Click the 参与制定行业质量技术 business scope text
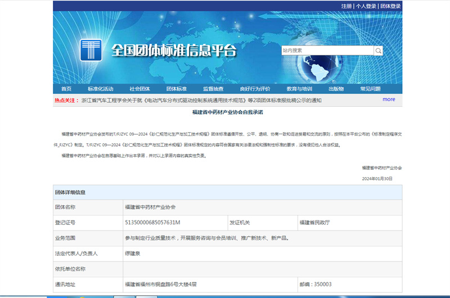Screen dimensions: 450x298 207,238
